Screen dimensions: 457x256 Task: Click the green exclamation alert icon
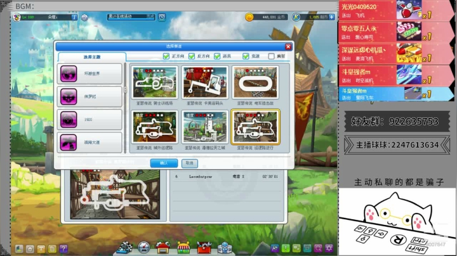point(286,248)
